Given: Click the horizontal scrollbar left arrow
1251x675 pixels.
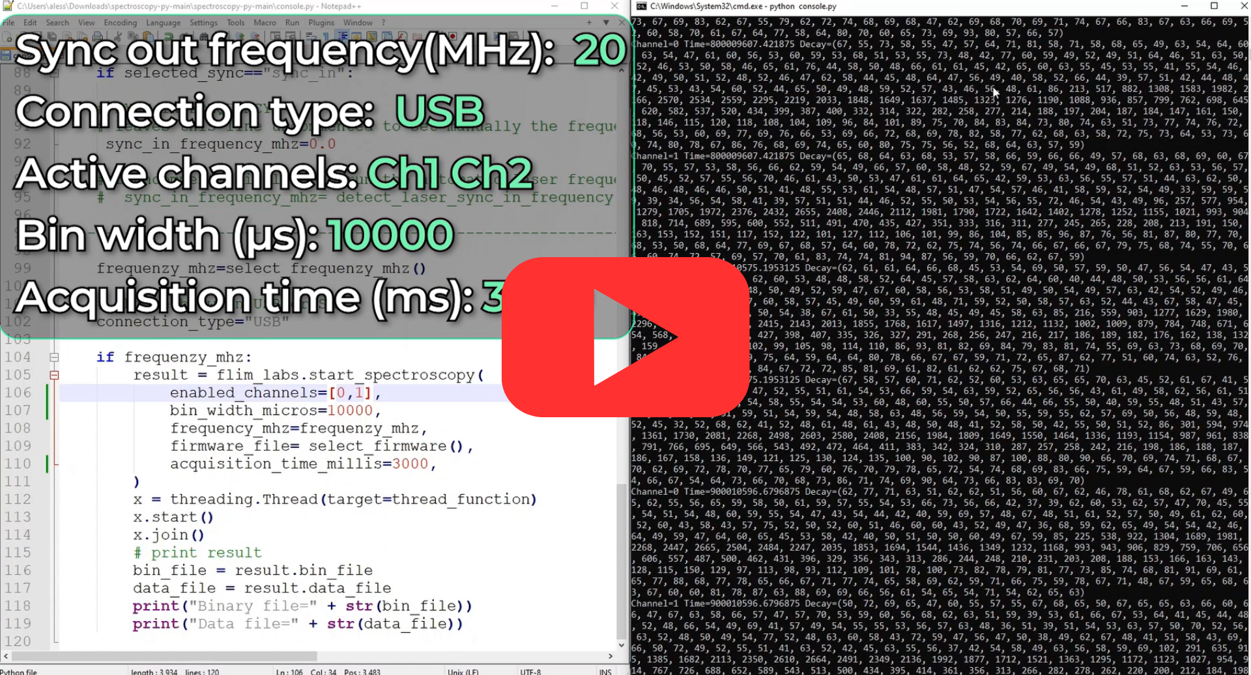Looking at the screenshot, I should pos(7,656).
